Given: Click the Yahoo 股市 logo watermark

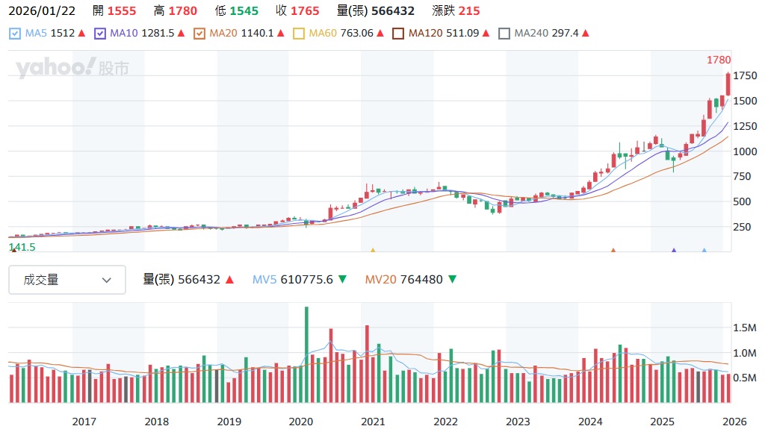Looking at the screenshot, I should [72, 69].
